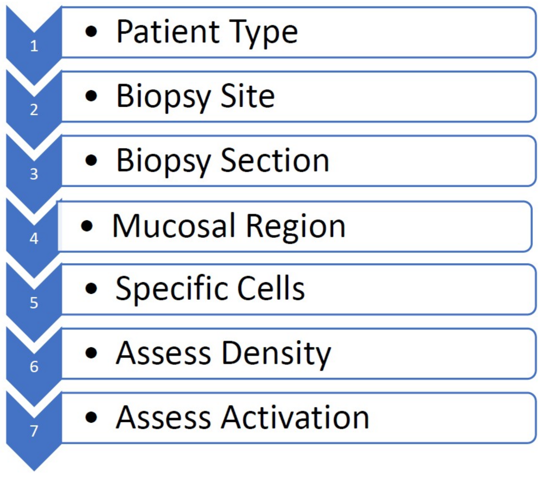Select the "Mucosal Region" label
543x478 pixels.
click(229, 226)
